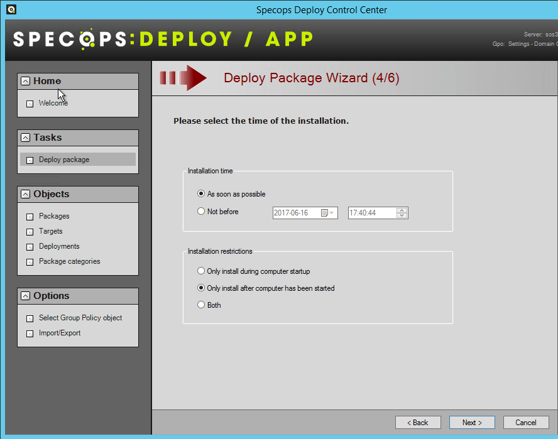The image size is (558, 439).
Task: Collapse the Home panel
Action: [25, 81]
